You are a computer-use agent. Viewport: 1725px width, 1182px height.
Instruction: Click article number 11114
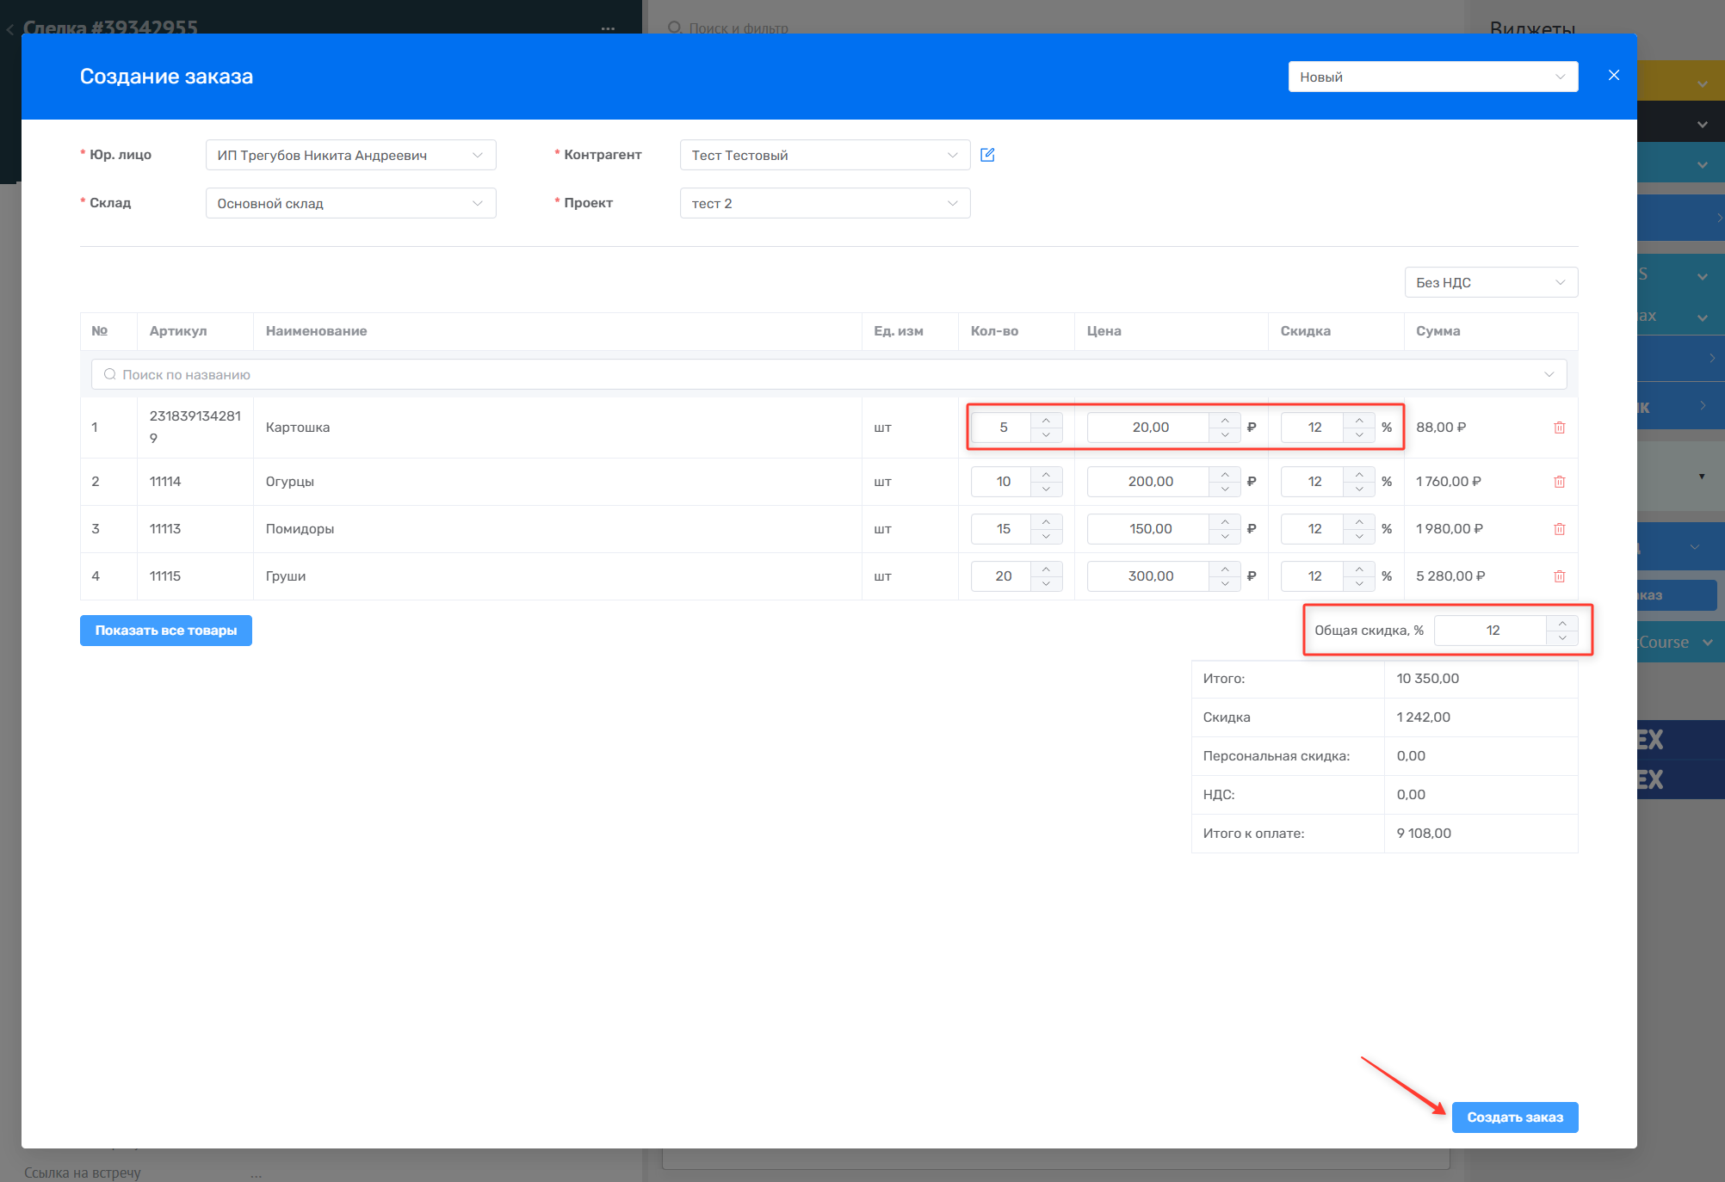click(165, 482)
